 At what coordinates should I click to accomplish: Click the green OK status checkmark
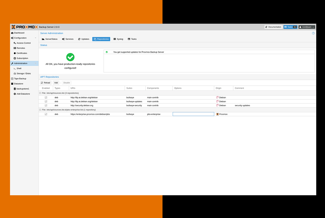click(70, 57)
